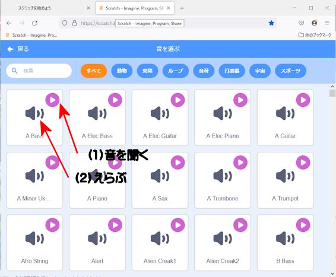
Task: Click the sound search field
Action: 39,71
